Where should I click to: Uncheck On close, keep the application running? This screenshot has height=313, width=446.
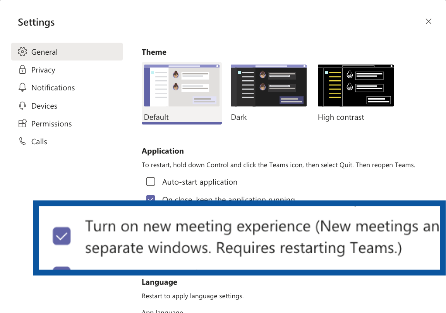(150, 199)
